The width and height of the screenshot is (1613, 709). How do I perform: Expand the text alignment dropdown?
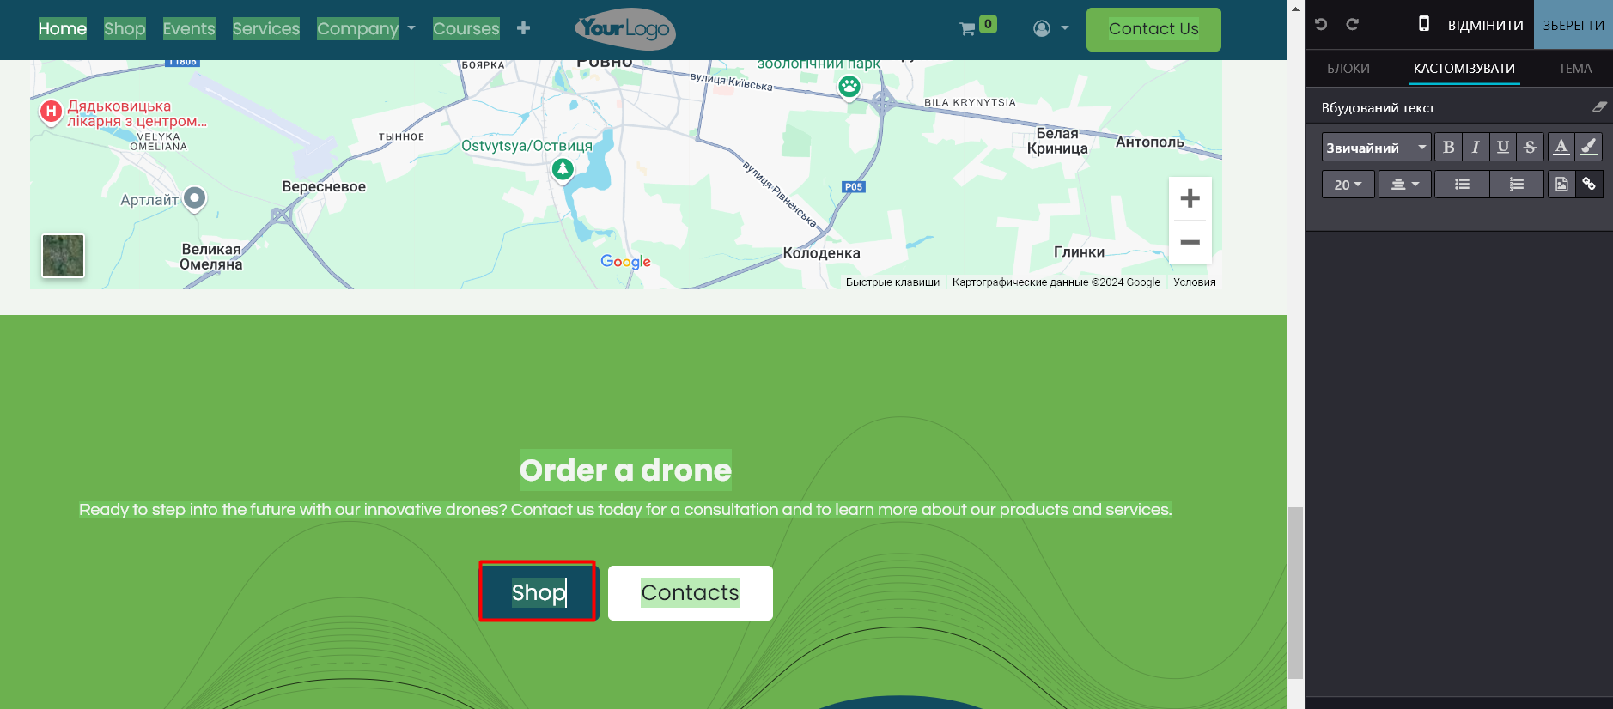[x=1404, y=184]
